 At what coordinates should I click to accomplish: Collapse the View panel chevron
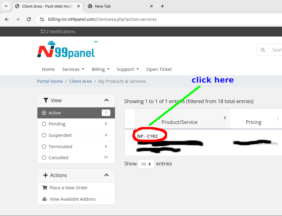click(106, 100)
